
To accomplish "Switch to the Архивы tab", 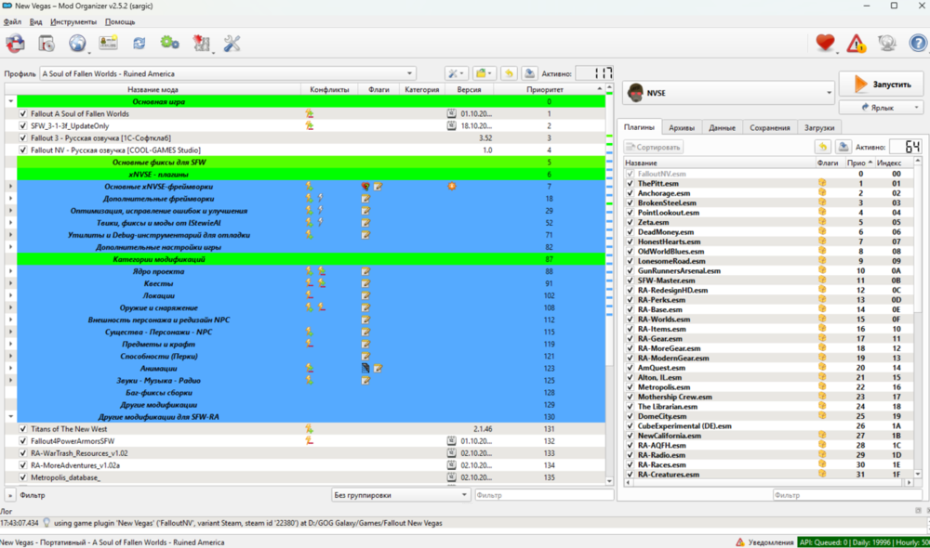I will [x=681, y=127].
